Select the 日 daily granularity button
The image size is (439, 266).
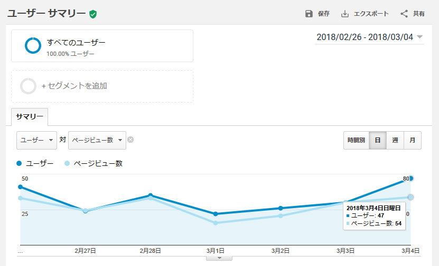click(x=378, y=140)
